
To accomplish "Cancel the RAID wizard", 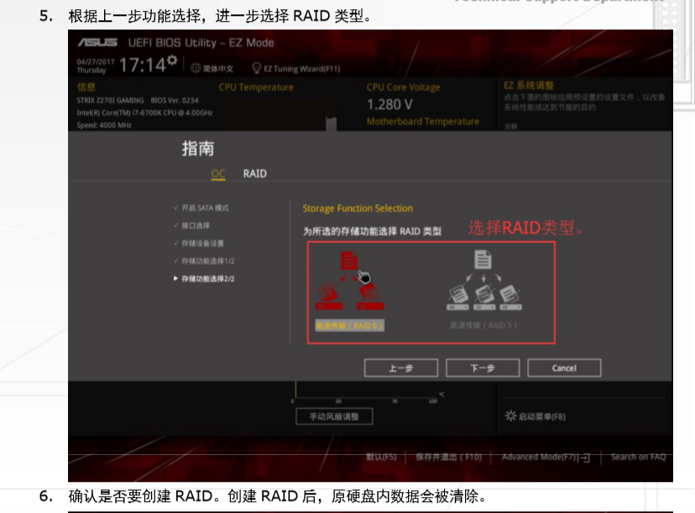I will pyautogui.click(x=564, y=368).
